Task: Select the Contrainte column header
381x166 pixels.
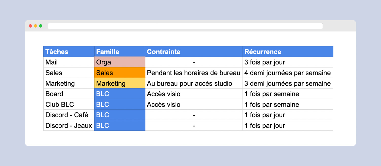Action: (194, 52)
